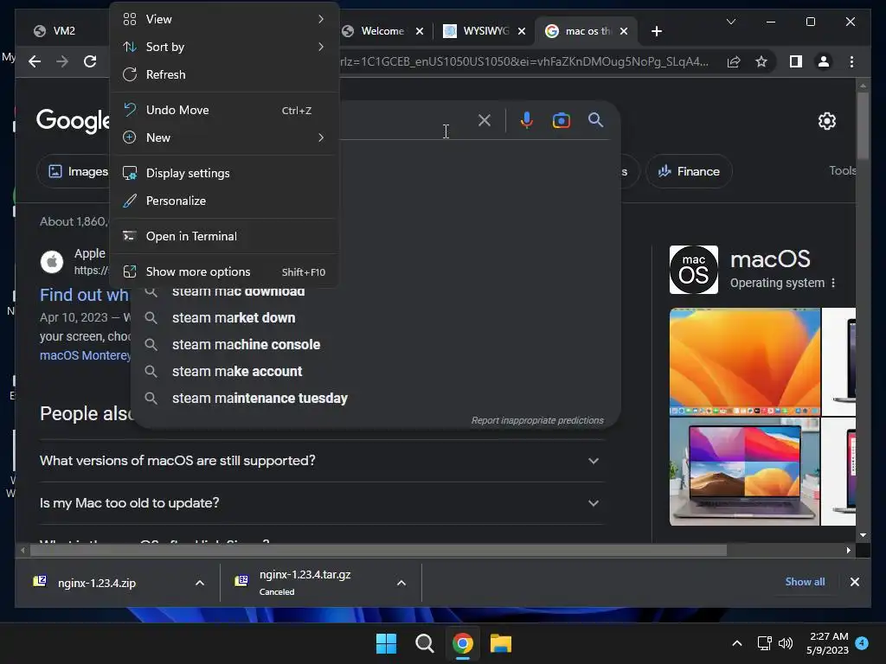Expand the View submenu chevron arrow
Image resolution: width=886 pixels, height=664 pixels.
coord(321,19)
